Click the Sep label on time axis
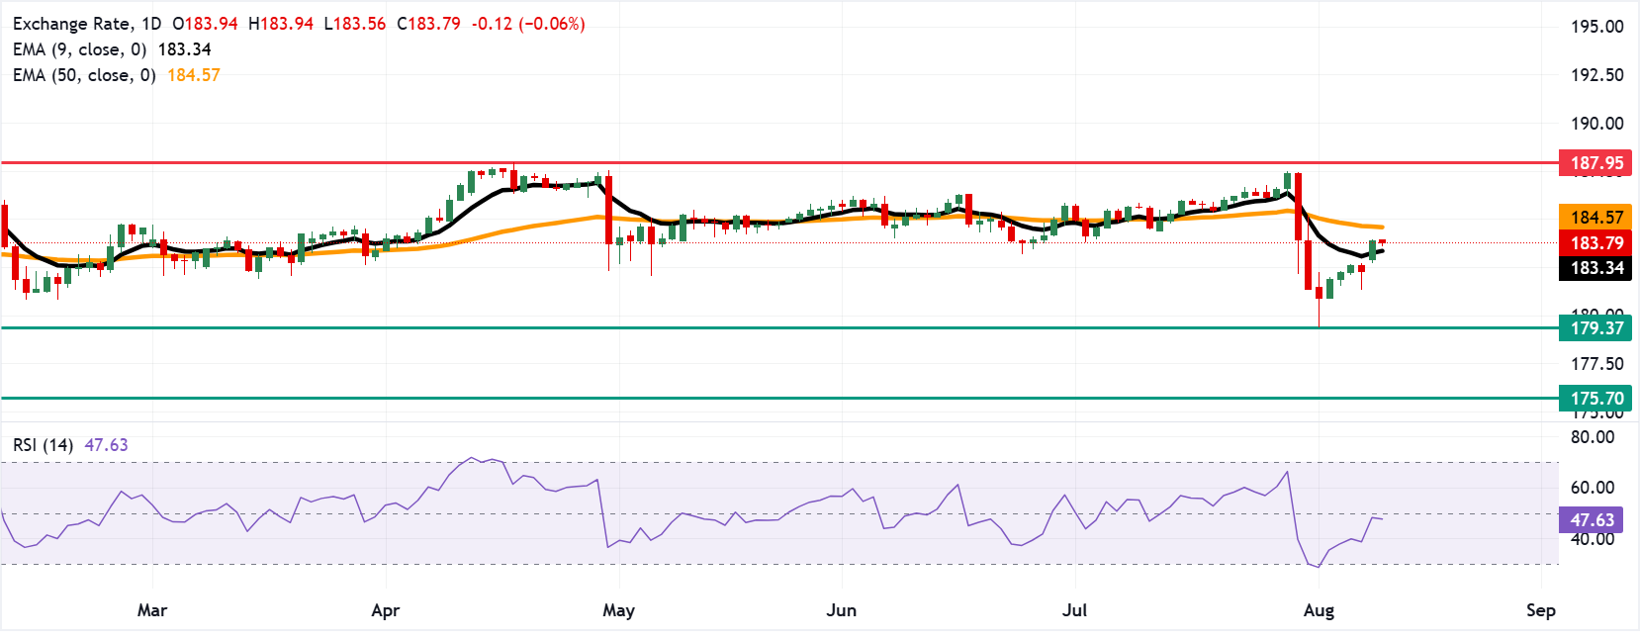The image size is (1640, 640). point(1541,610)
